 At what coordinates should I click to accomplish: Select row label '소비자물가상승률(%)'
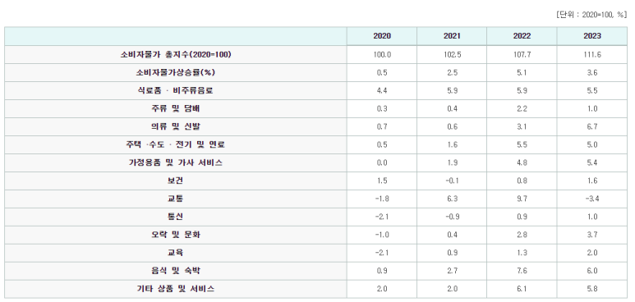coord(176,73)
